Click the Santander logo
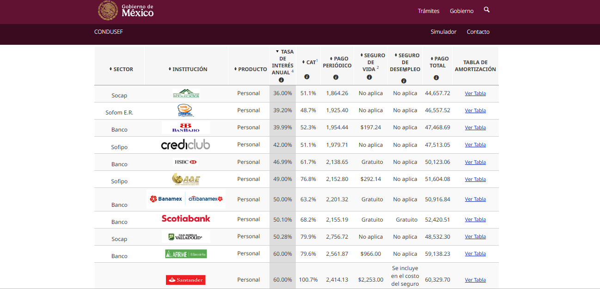The height and width of the screenshot is (289, 600). click(x=186, y=280)
